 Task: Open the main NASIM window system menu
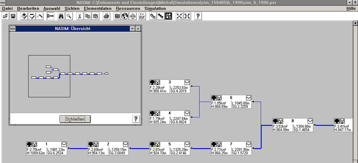point(3,2)
